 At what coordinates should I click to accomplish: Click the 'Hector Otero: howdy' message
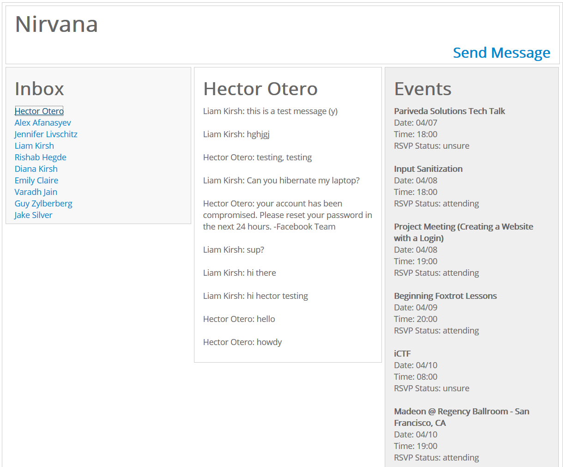[x=242, y=342]
